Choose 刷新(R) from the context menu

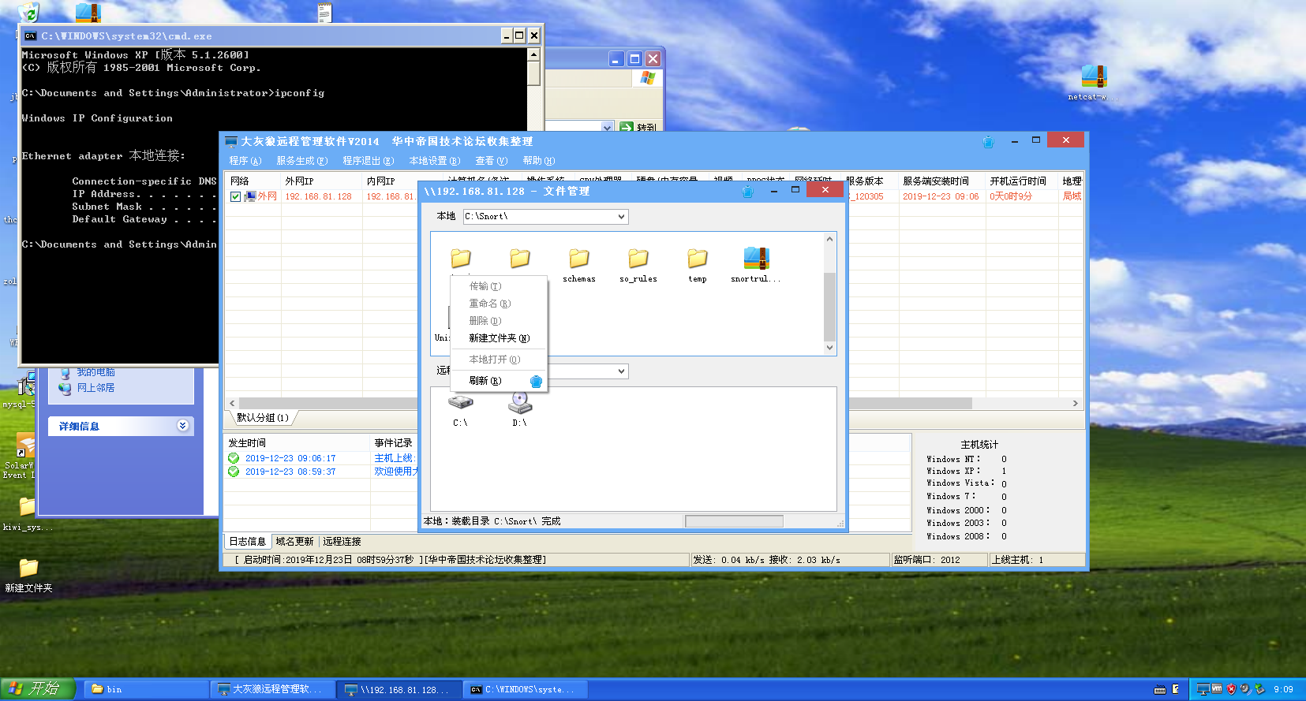coord(499,381)
